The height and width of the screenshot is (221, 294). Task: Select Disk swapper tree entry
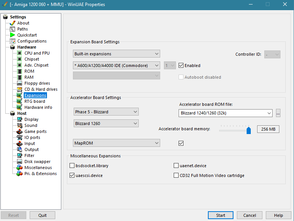(37, 162)
